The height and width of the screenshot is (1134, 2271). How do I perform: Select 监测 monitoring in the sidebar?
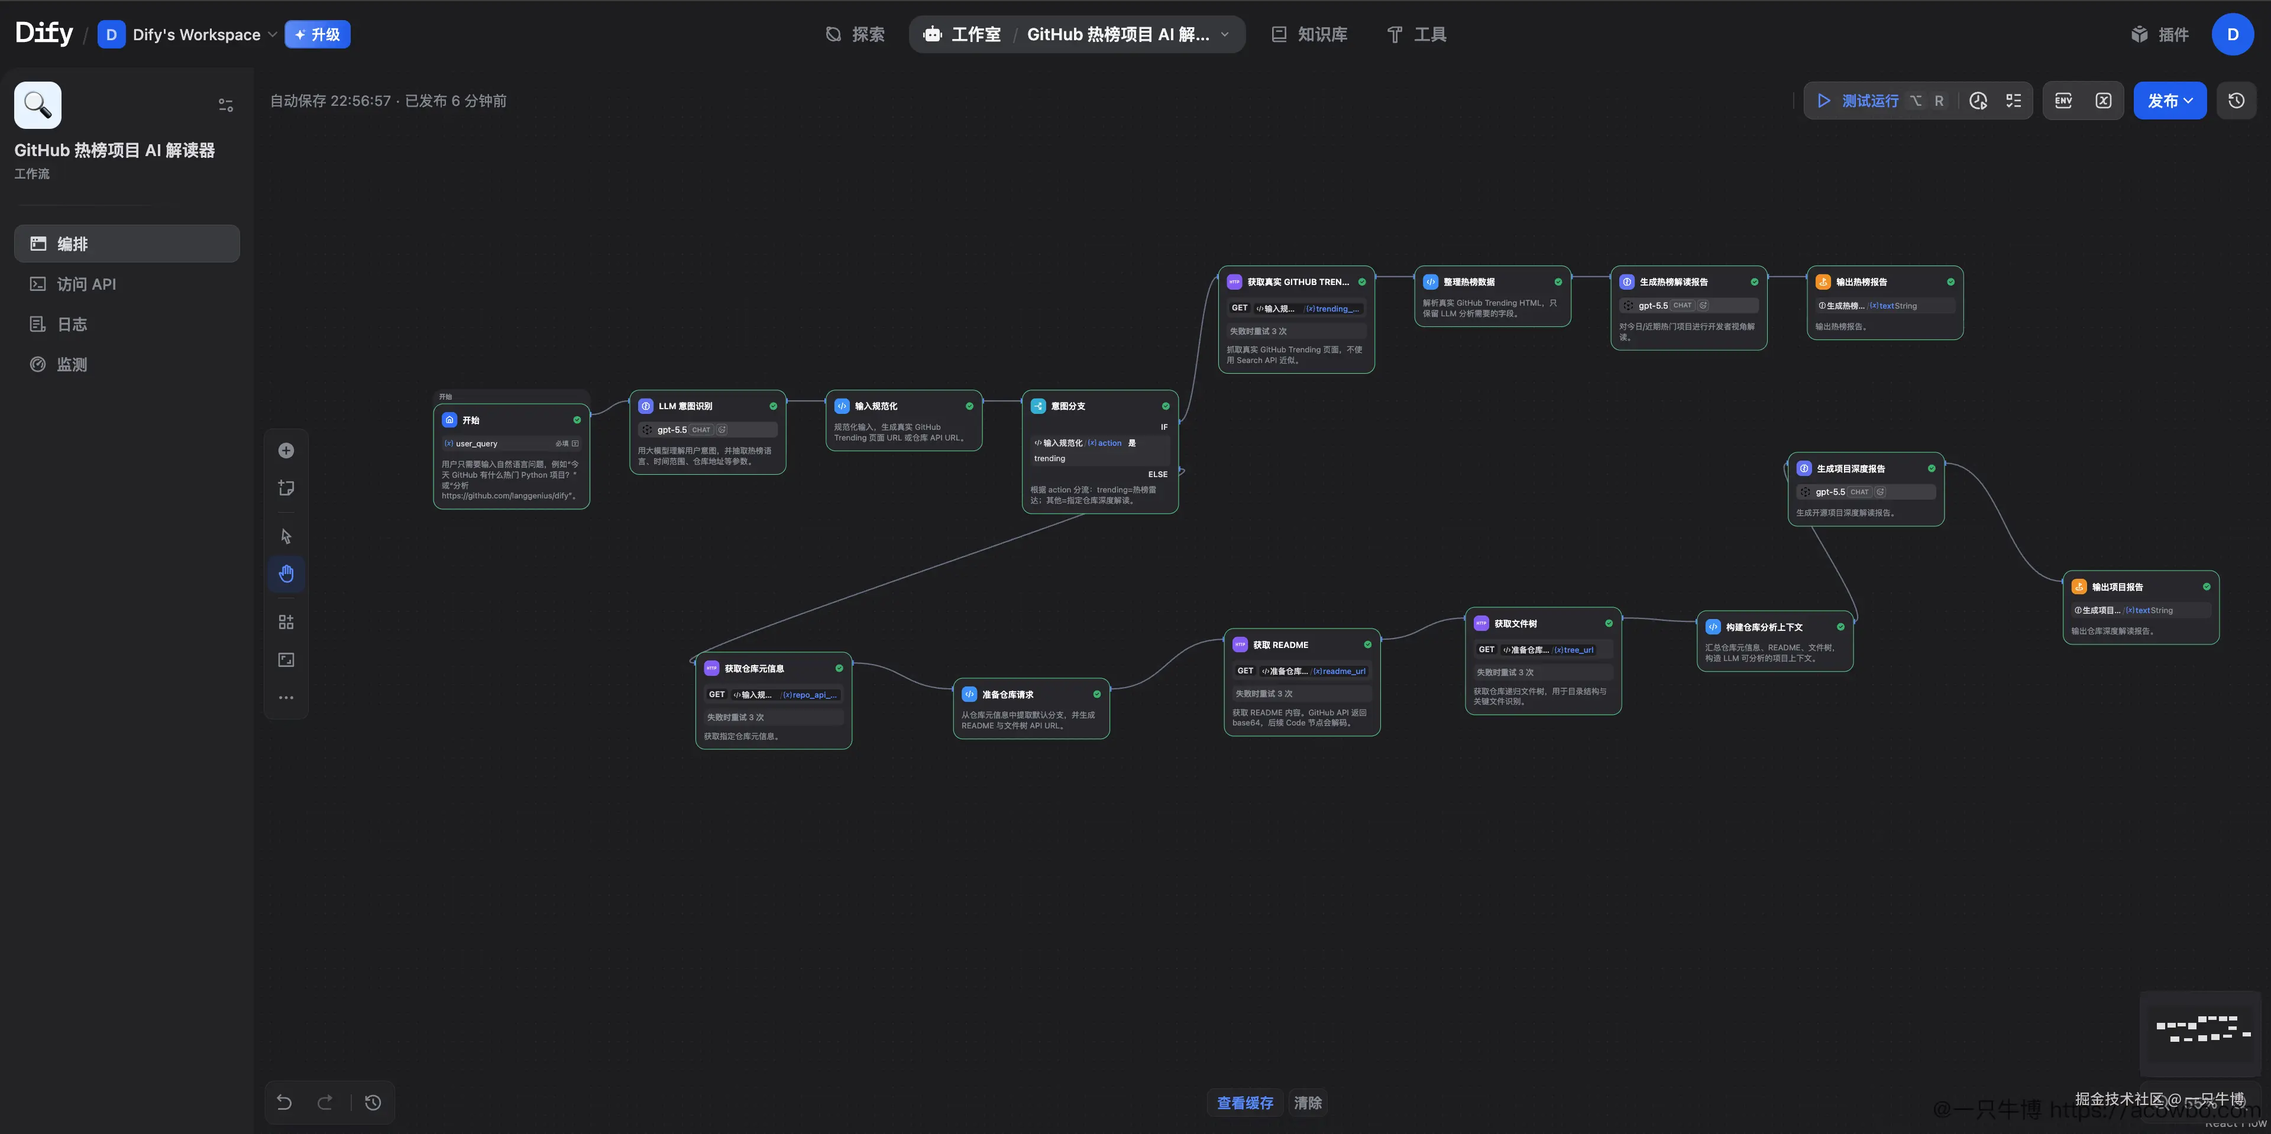[127, 365]
